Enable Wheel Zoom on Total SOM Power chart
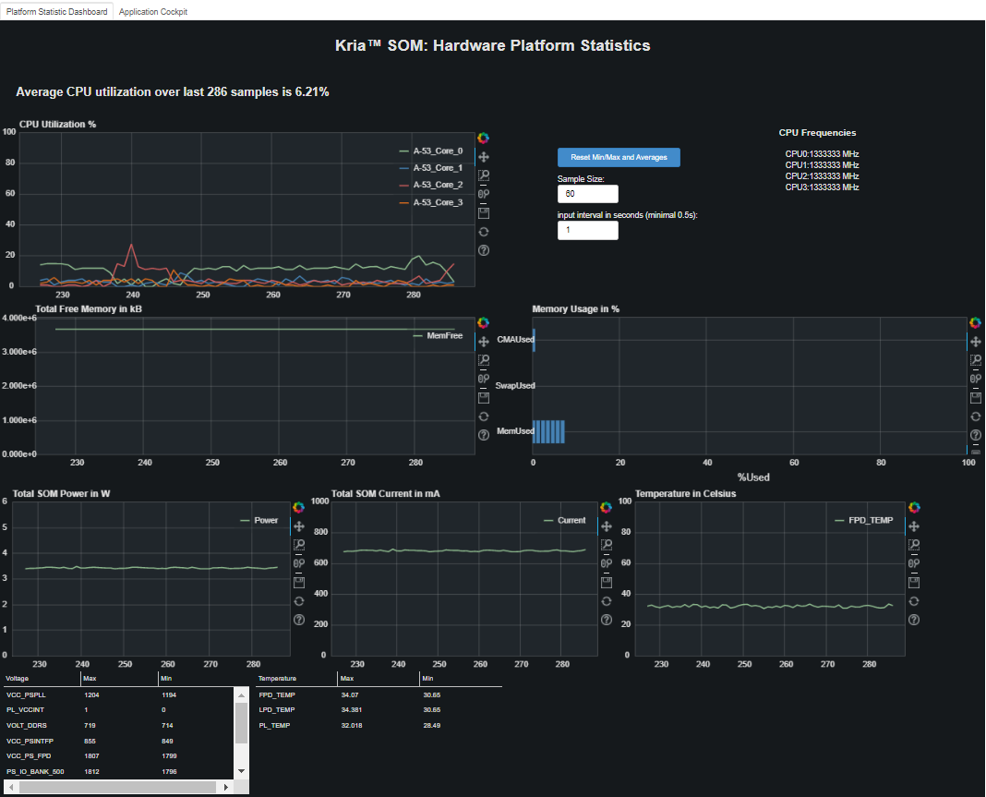The width and height of the screenshot is (986, 797). click(x=299, y=563)
